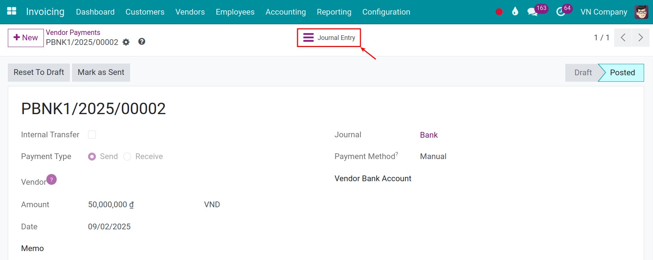This screenshot has width=653, height=260.
Task: Click the Memo field label
Action: [32, 248]
